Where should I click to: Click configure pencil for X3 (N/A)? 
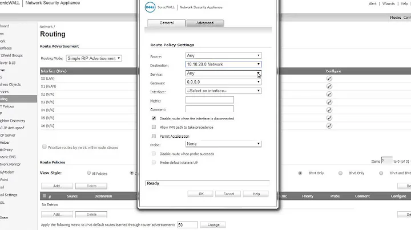pyautogui.click(x=329, y=102)
